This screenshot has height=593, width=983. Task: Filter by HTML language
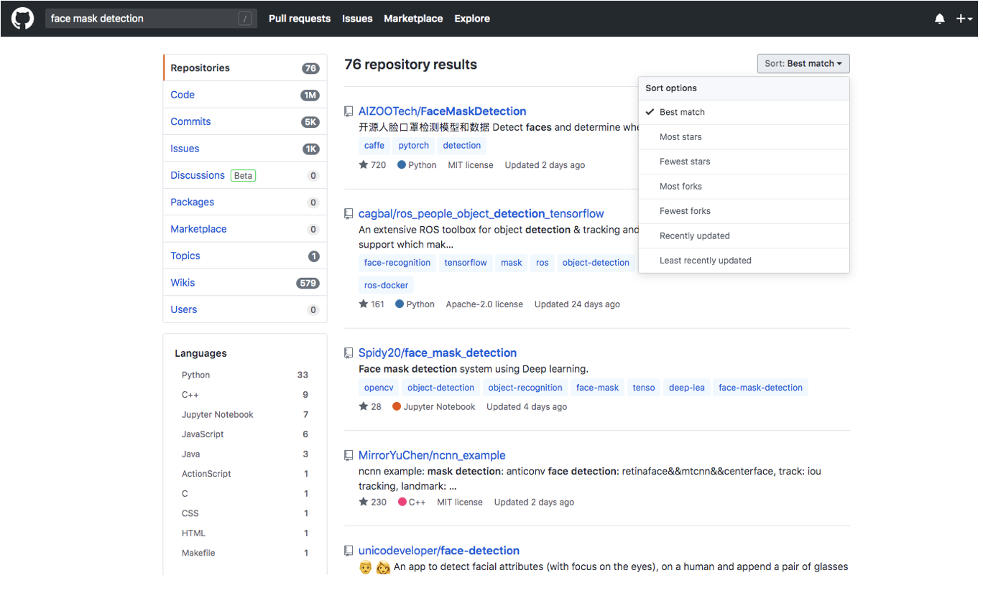point(245,533)
